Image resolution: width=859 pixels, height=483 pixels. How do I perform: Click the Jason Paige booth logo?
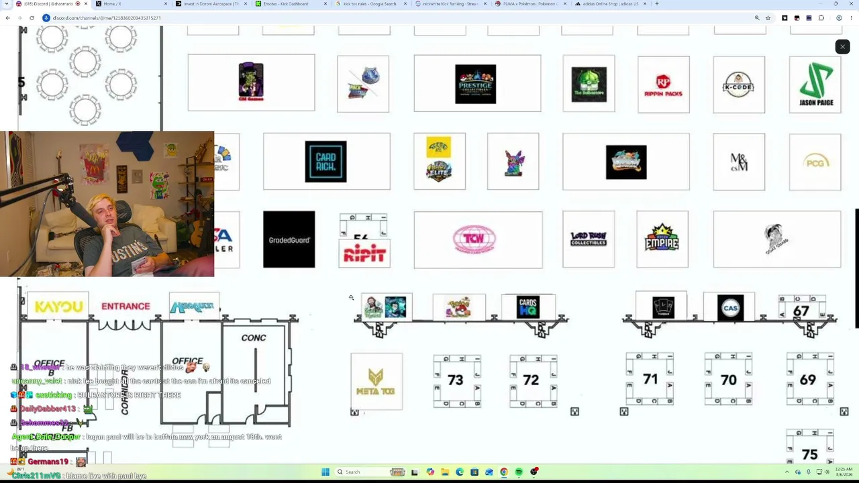pyautogui.click(x=815, y=85)
